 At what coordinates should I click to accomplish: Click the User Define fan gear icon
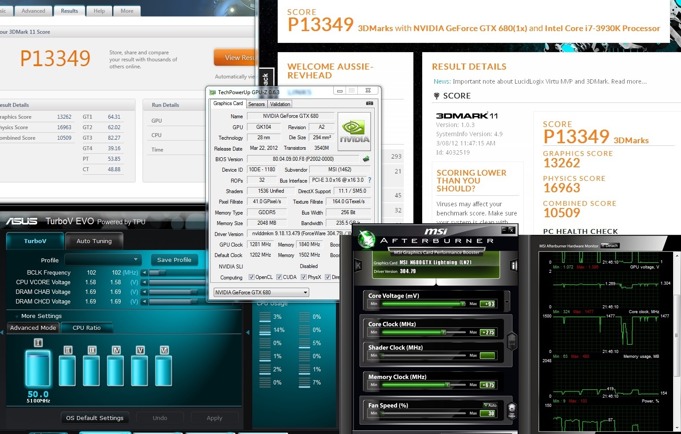point(512,411)
